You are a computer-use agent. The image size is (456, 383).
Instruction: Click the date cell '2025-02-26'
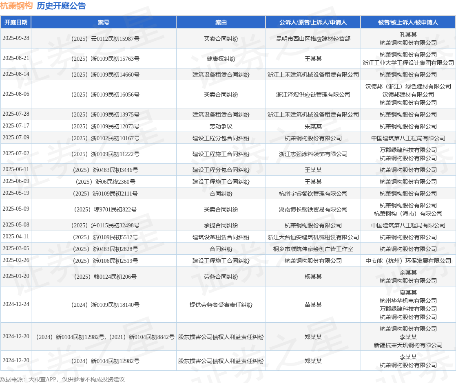(x=16, y=260)
